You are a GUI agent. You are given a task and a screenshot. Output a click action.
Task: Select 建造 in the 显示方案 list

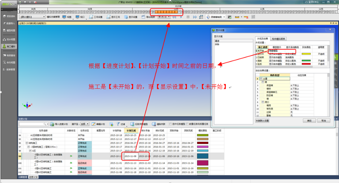point(233,41)
